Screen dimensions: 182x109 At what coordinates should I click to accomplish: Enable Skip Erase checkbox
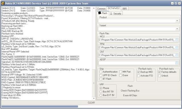(120, 75)
